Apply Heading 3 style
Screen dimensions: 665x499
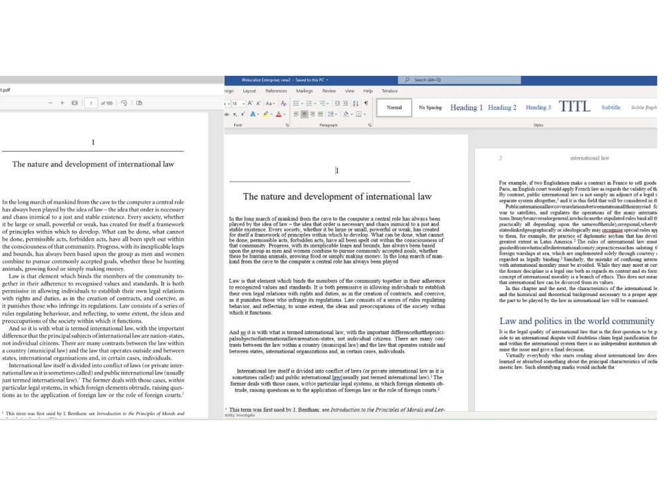[x=538, y=107]
